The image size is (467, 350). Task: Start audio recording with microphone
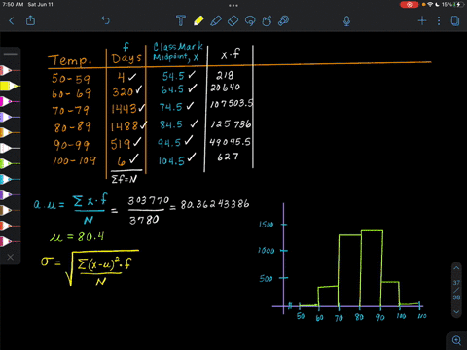tap(346, 21)
